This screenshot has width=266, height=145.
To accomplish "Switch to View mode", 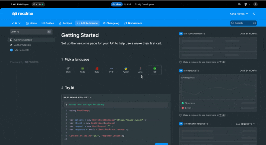I will tap(117, 4).
